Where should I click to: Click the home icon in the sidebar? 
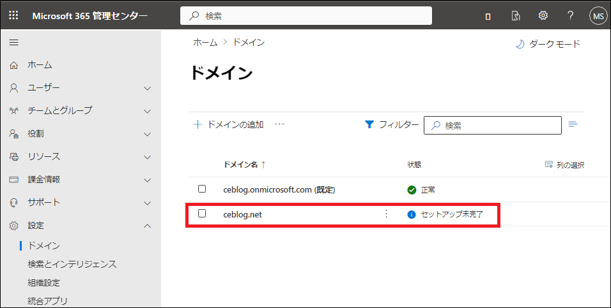pos(13,65)
